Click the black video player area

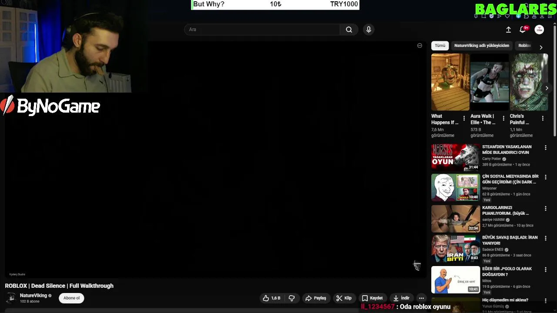point(215,160)
